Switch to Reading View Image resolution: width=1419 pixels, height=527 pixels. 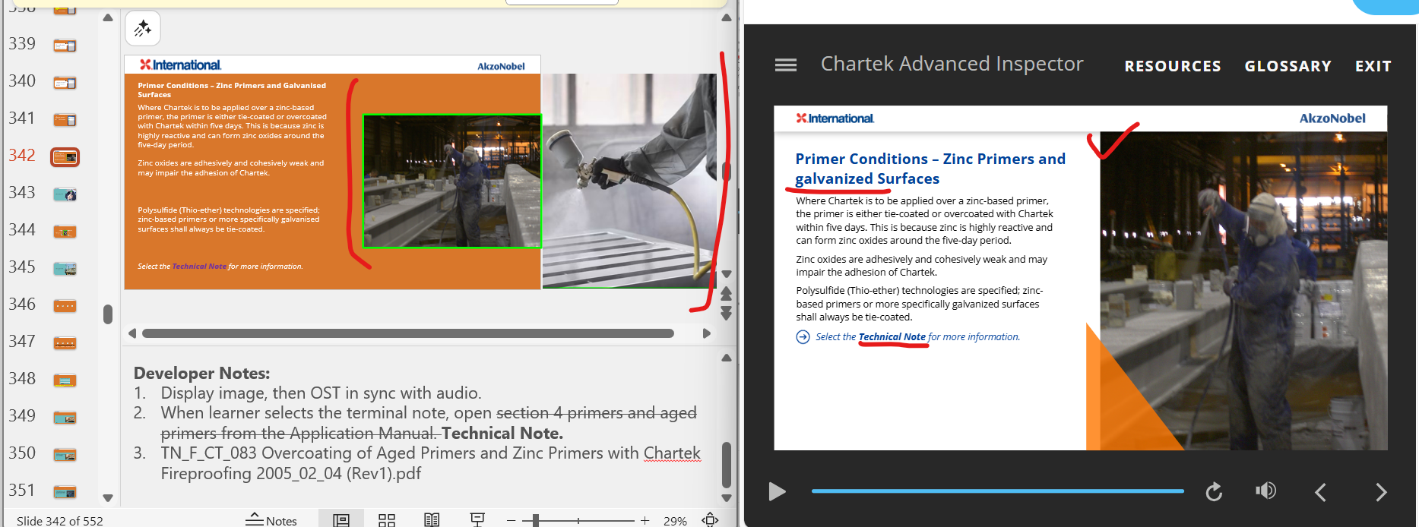click(432, 520)
